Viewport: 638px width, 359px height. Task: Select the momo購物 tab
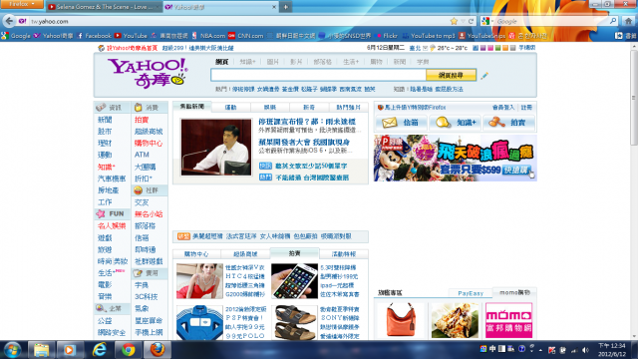(514, 292)
